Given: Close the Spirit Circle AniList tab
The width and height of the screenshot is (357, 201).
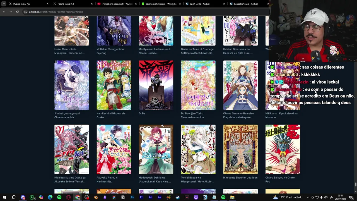Looking at the screenshot, I should 224,4.
